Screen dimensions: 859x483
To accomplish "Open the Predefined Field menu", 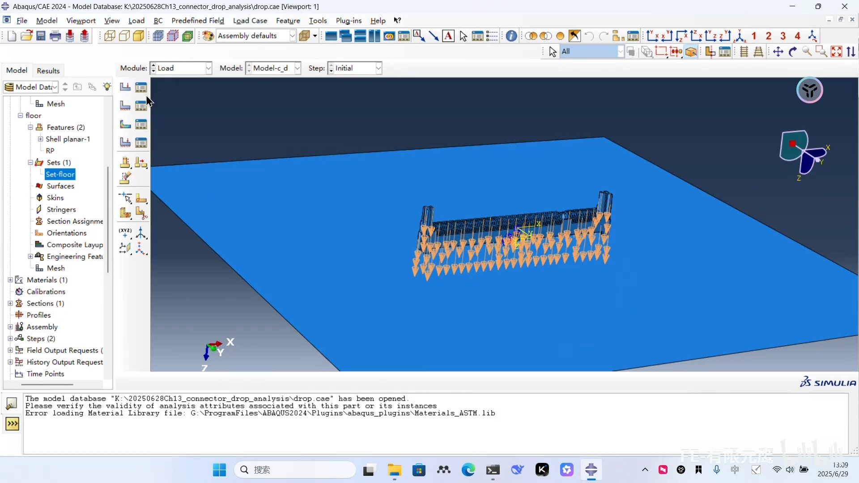I will (197, 21).
